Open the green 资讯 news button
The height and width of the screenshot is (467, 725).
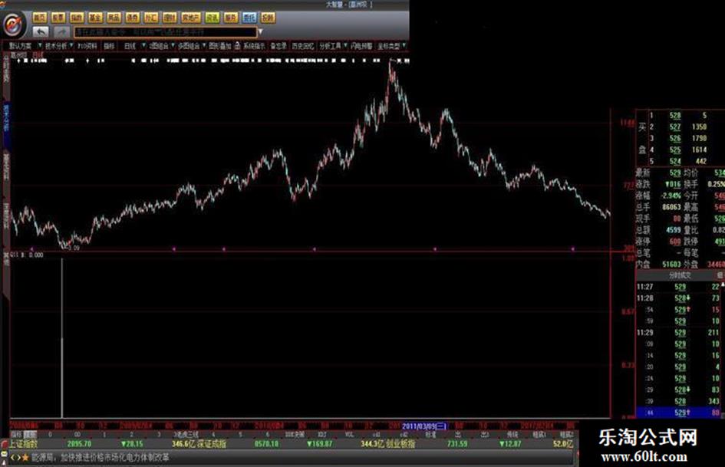213,18
